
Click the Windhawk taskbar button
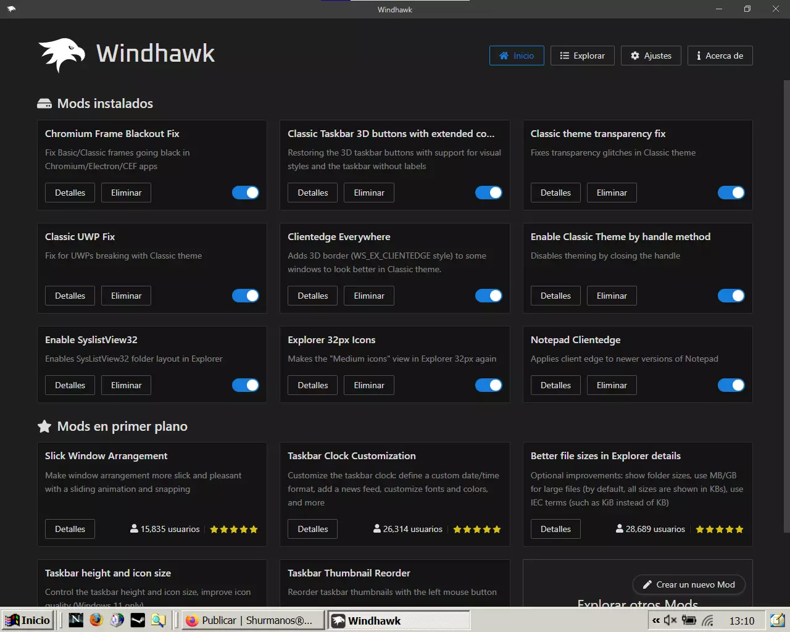point(399,620)
